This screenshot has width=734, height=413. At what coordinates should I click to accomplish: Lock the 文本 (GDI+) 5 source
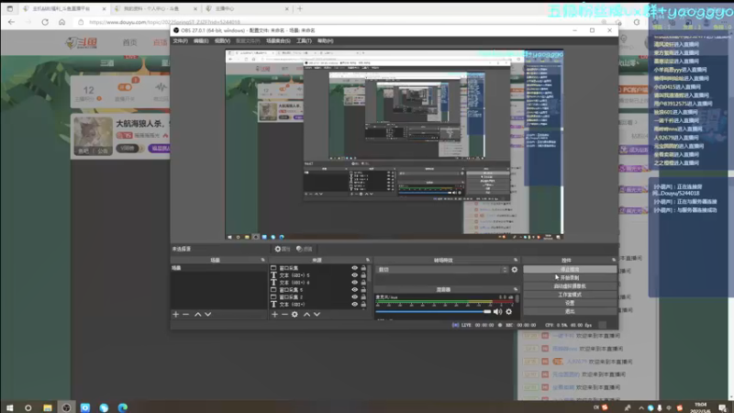[x=363, y=275]
